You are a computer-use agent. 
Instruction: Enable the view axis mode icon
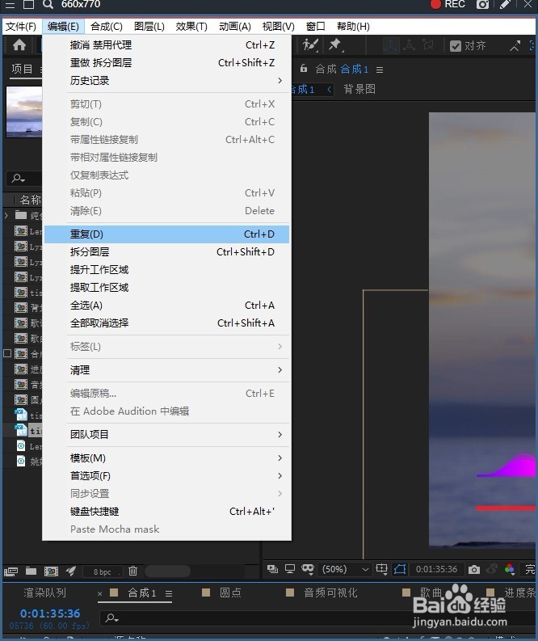(427, 45)
